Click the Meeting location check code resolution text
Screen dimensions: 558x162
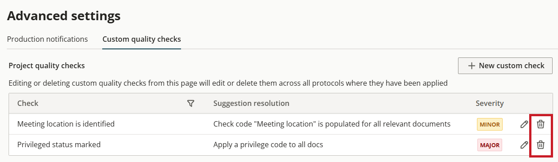click(x=332, y=124)
